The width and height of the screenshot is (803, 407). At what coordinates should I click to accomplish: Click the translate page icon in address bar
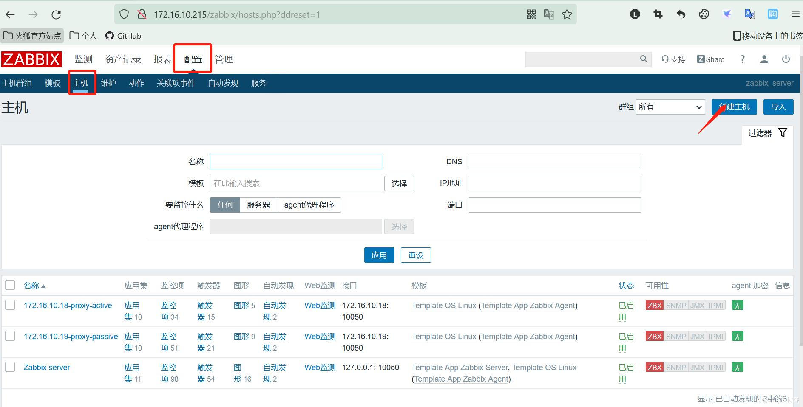549,14
